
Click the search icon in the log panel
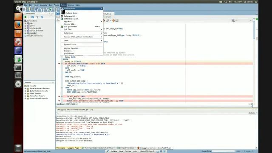point(58,113)
